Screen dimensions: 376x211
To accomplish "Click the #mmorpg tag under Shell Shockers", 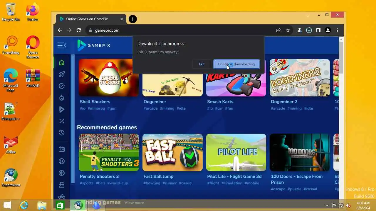I will [x=96, y=108].
